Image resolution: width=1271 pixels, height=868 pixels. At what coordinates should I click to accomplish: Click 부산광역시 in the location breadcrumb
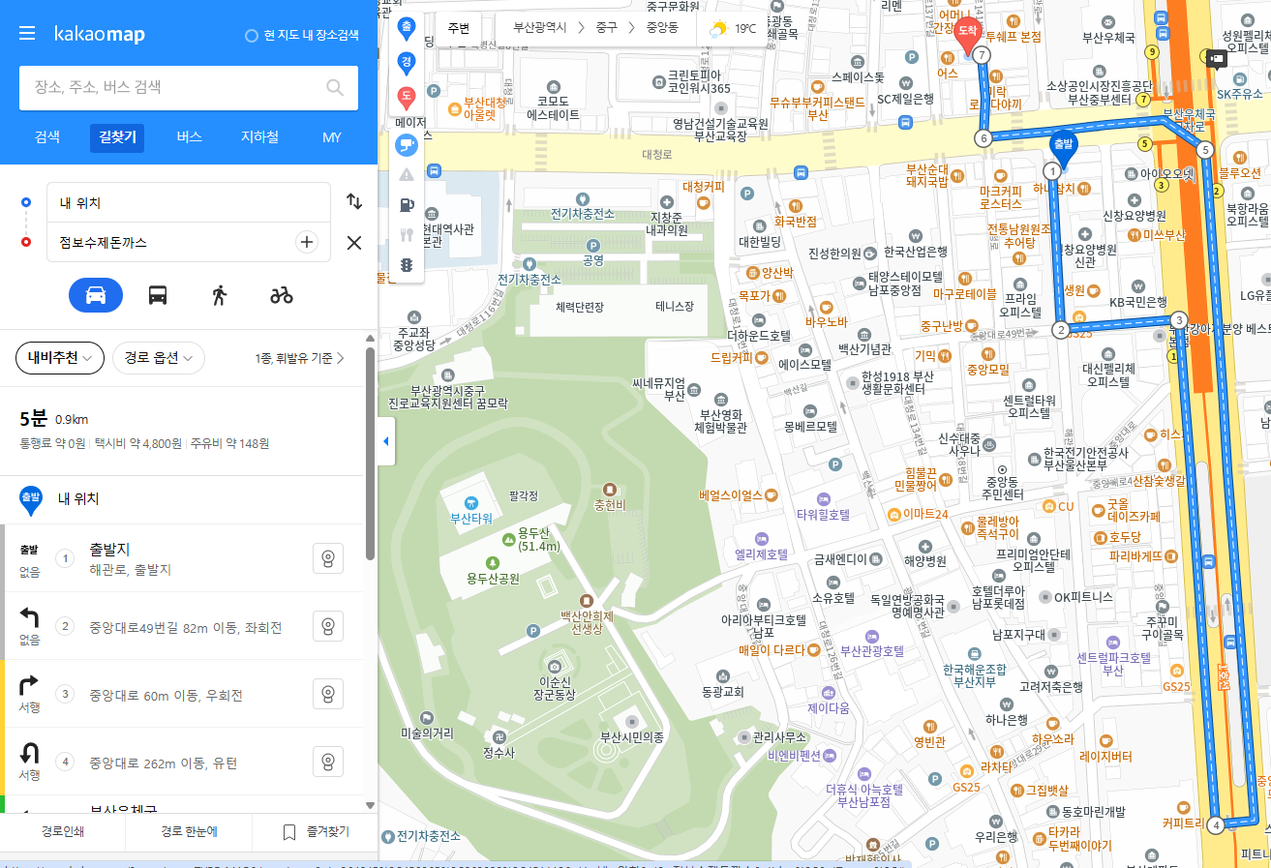(540, 28)
